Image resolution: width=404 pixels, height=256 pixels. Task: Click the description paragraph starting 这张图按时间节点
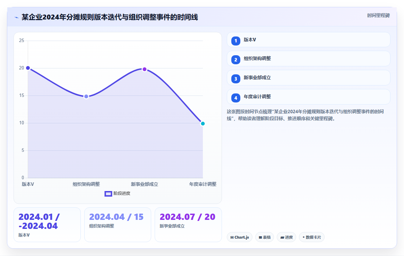click(305, 115)
